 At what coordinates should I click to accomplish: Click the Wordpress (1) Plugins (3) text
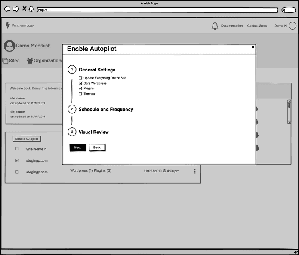pyautogui.click(x=91, y=171)
